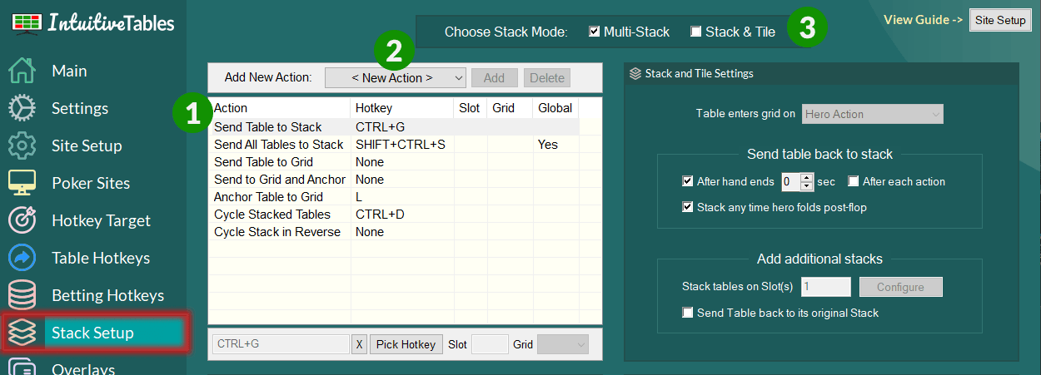Click the Hotkey Target bullseye icon
This screenshot has width=1041, height=375.
coord(22,221)
